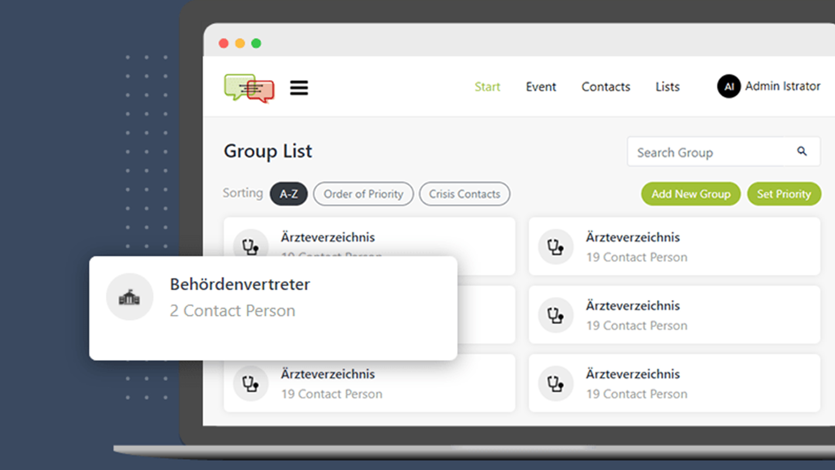
Task: Sort groups by Order of Priority
Action: tap(363, 194)
